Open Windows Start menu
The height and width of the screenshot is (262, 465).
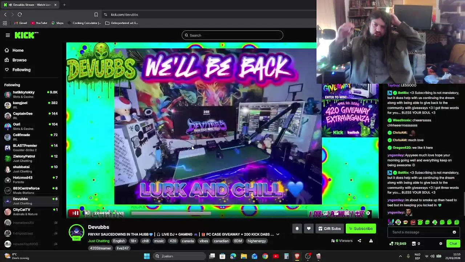[x=147, y=256]
